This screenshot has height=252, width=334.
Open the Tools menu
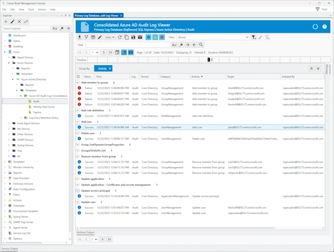pos(31,9)
